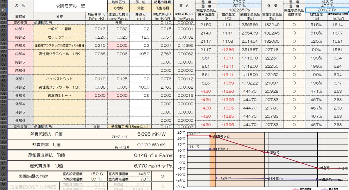Select the 9.0% relative humidity cell
Image resolution: width=349 pixels, height=190 pixels.
pos(316,50)
